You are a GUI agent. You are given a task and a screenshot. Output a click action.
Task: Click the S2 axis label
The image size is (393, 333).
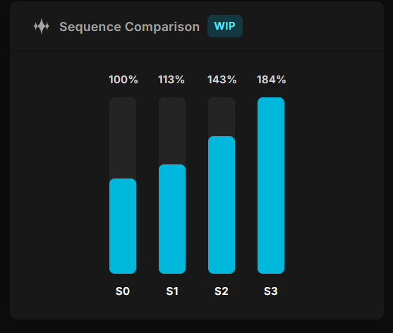(x=222, y=291)
